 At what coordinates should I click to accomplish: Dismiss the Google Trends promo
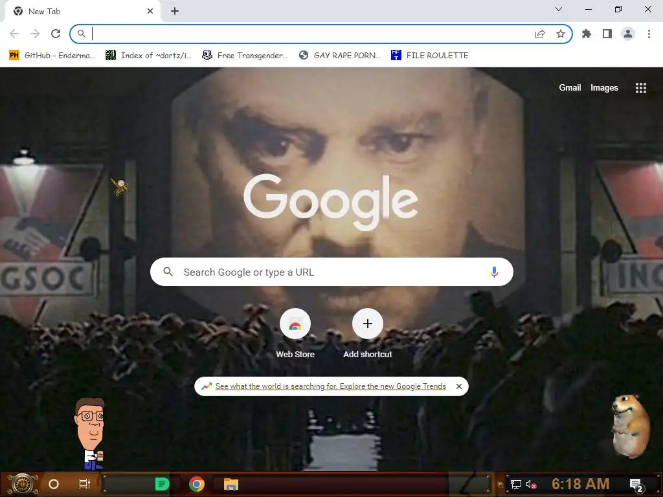click(x=459, y=386)
